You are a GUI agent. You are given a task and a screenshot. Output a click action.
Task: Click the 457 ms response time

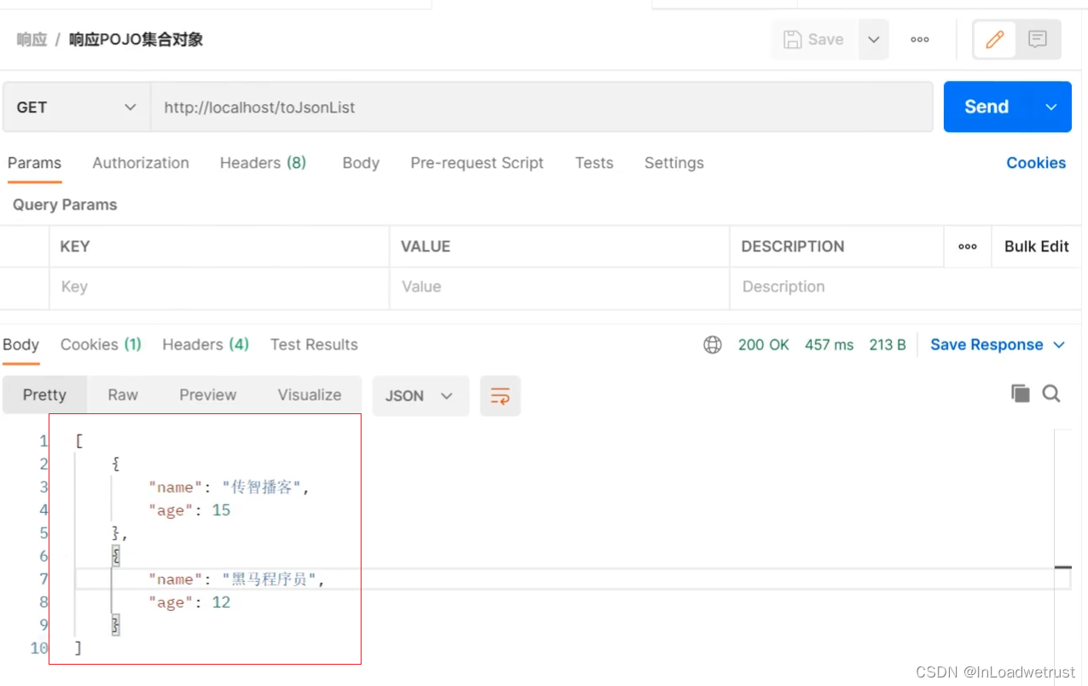(829, 344)
